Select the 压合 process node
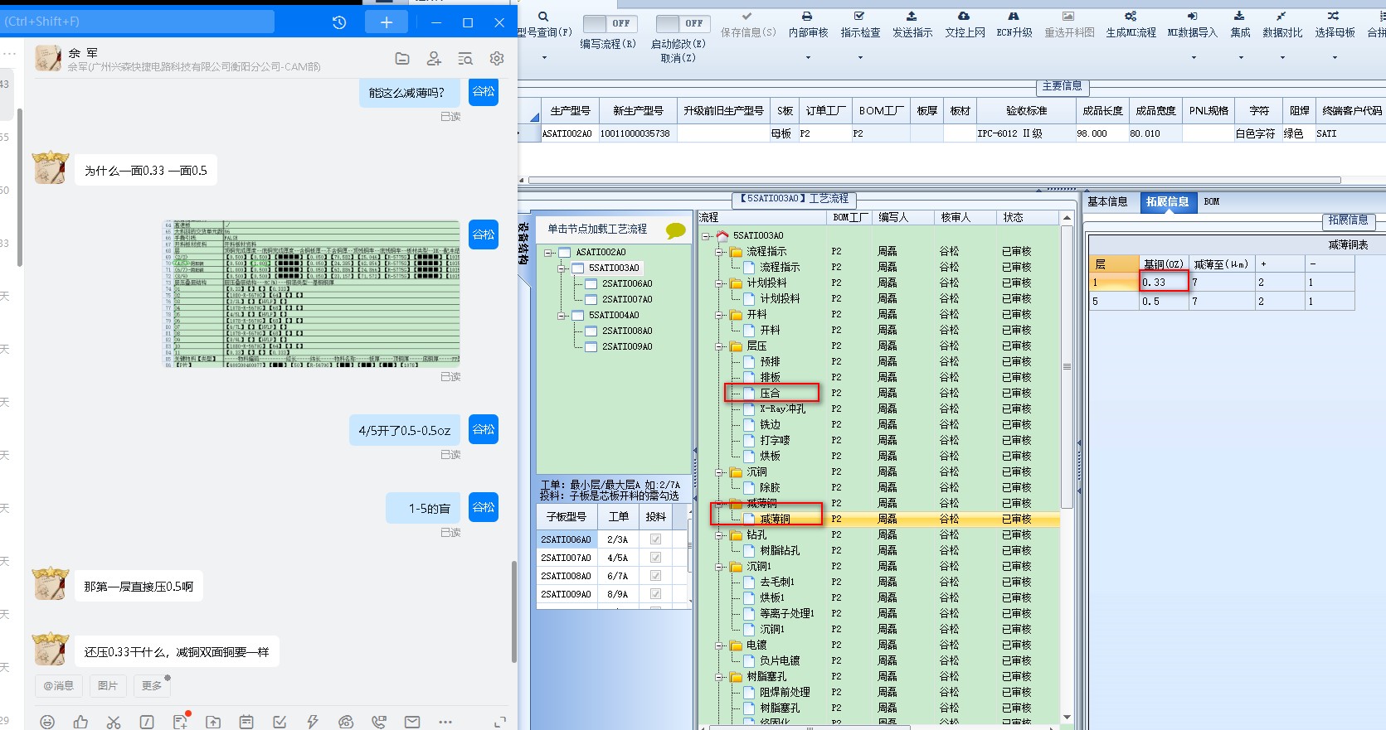This screenshot has height=730, width=1386. (770, 394)
